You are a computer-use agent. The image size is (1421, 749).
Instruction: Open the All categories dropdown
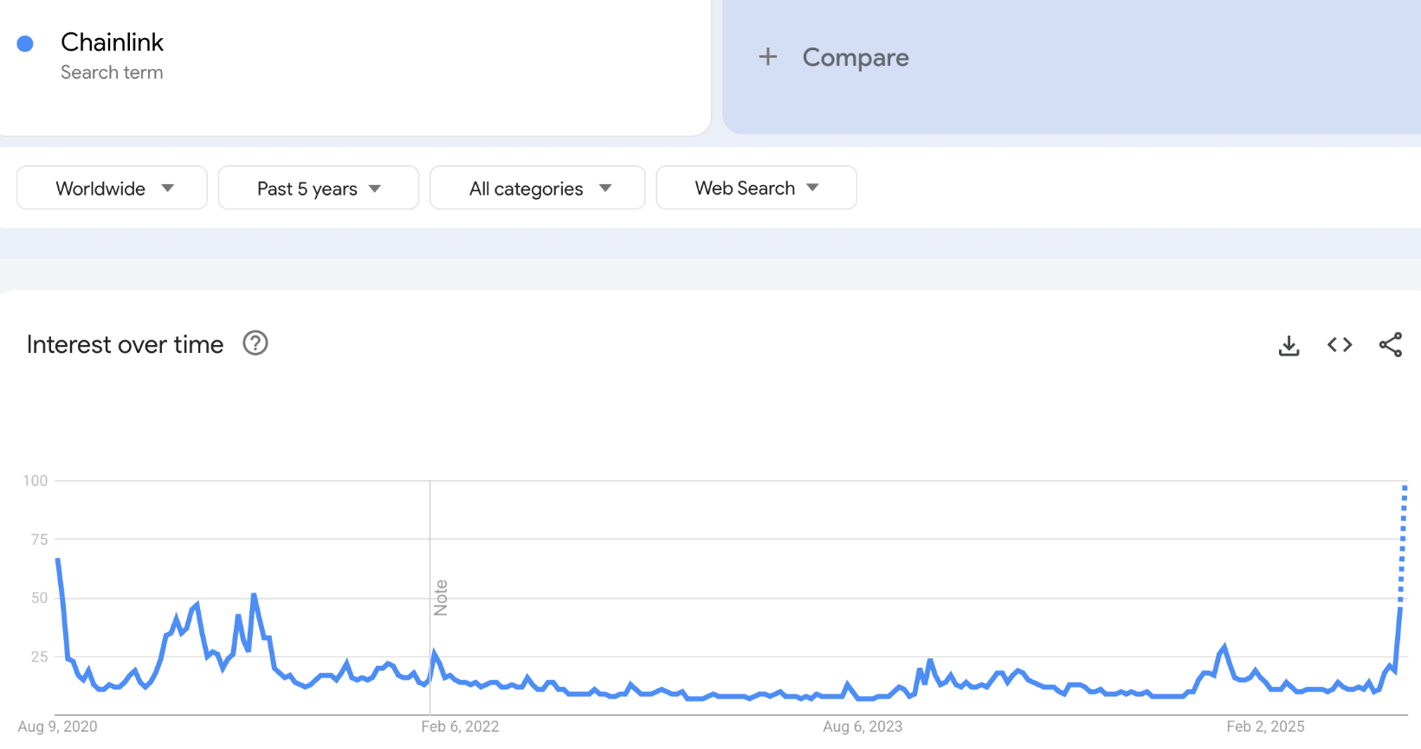[x=538, y=188]
